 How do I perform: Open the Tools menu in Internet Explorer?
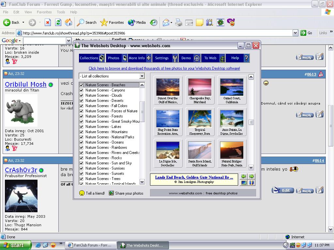[x=61, y=12]
